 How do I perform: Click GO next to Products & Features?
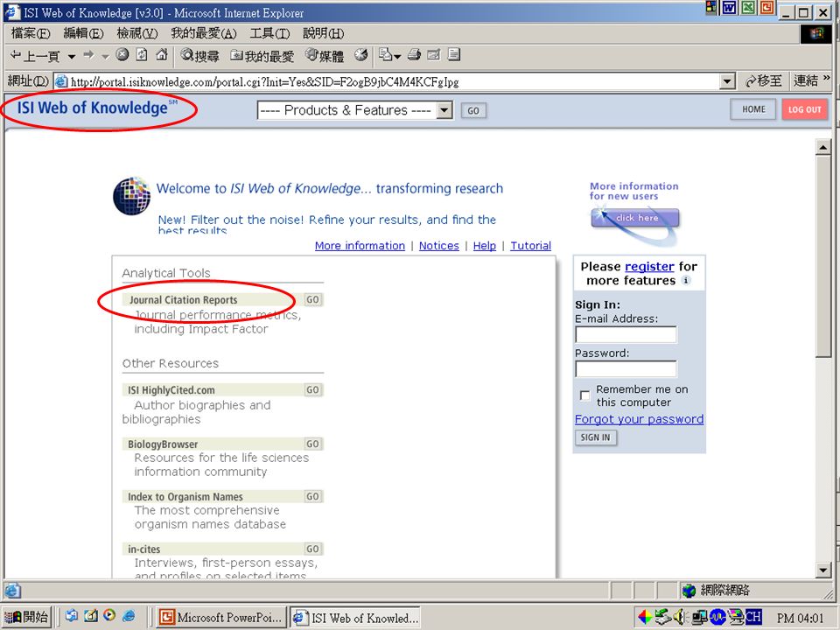point(473,110)
